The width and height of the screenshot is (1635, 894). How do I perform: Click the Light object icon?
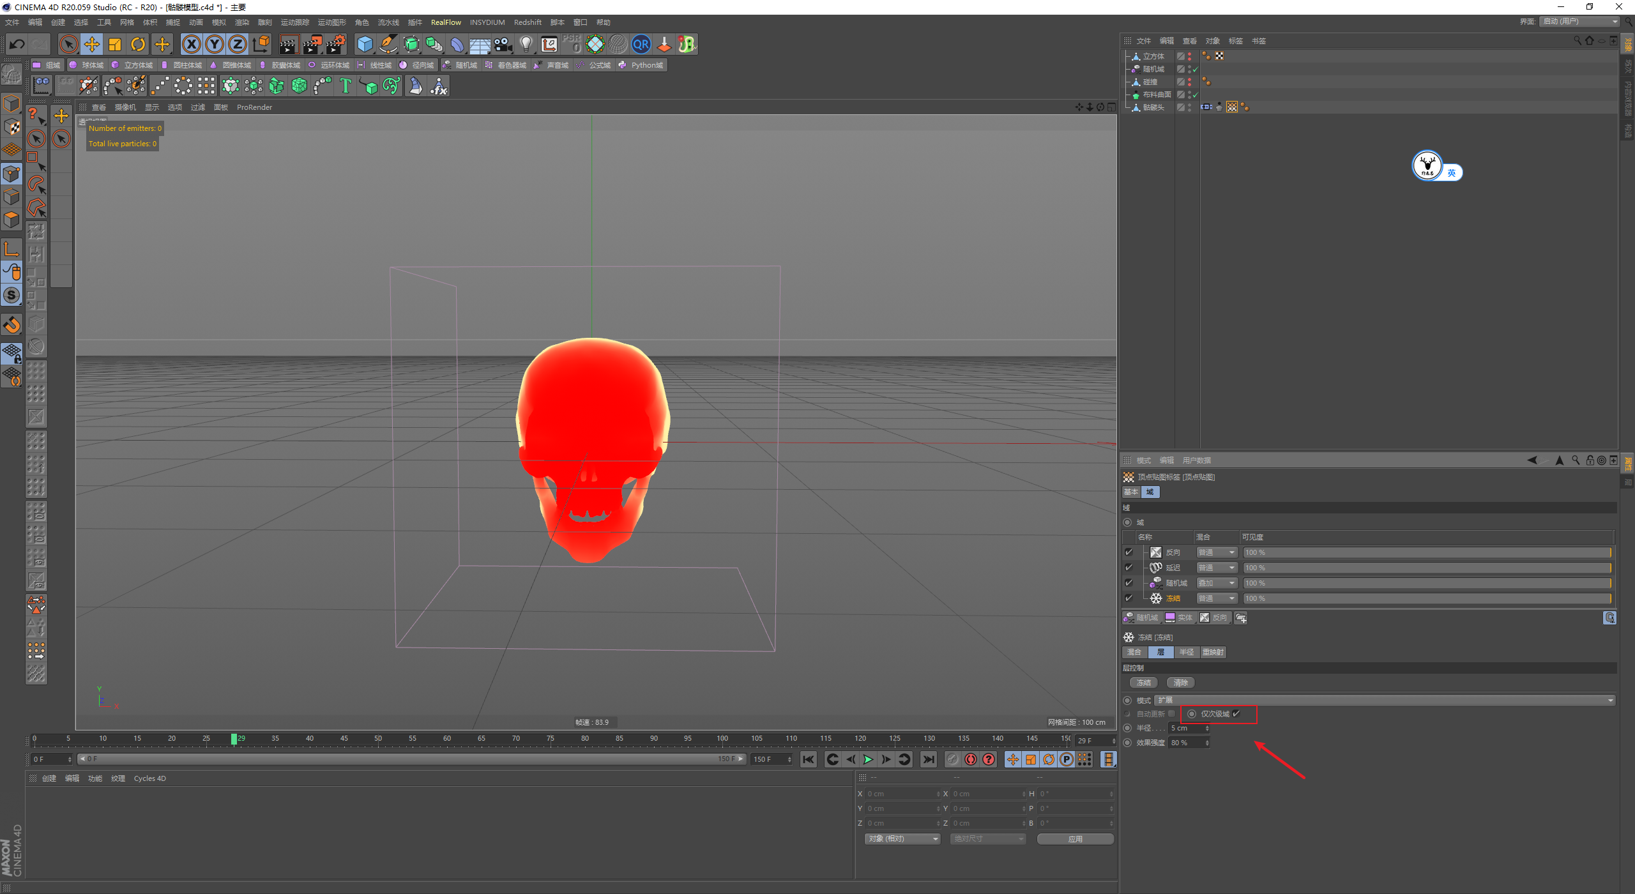526,44
